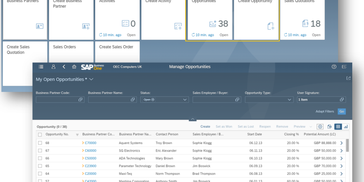Click Adapt Filters

point(325,112)
